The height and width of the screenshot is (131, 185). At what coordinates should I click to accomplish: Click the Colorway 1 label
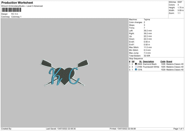(x=16, y=17)
